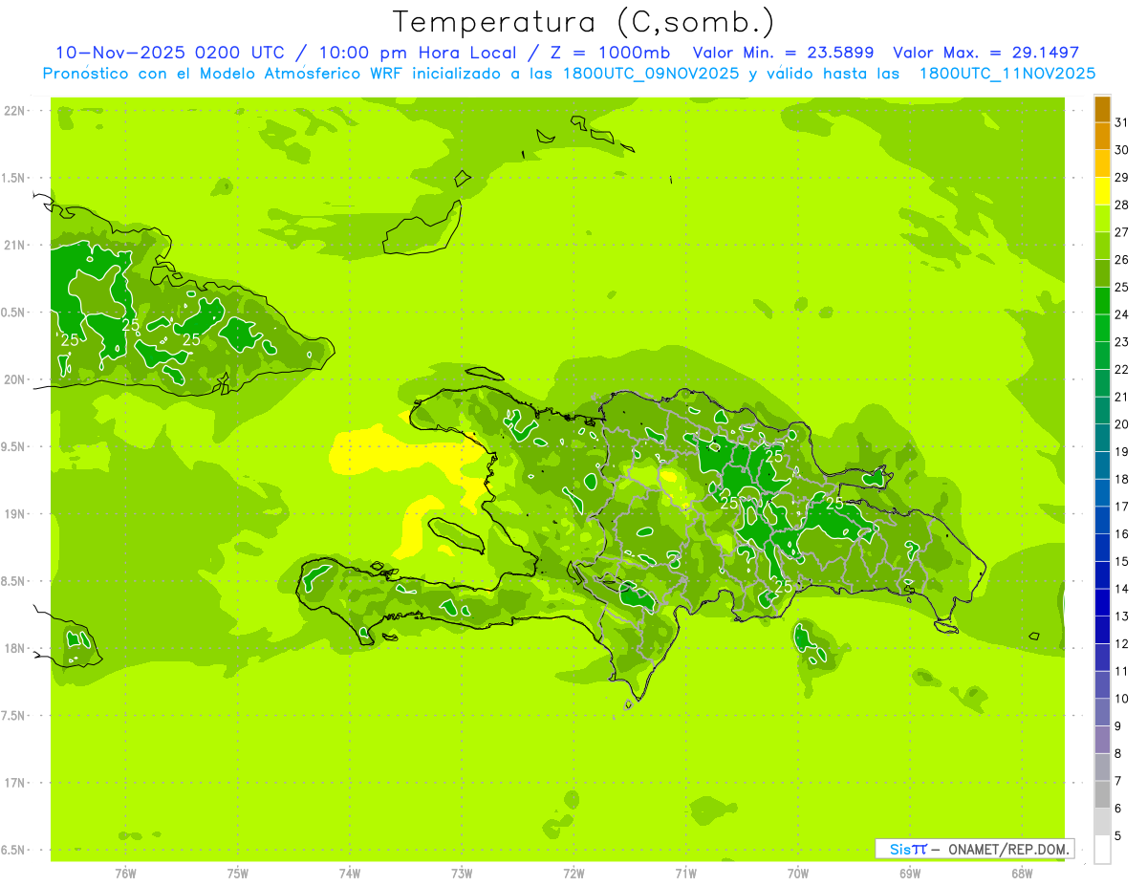
Task: Click the "Temperatura (C,somb.)" title
Action: point(583,22)
